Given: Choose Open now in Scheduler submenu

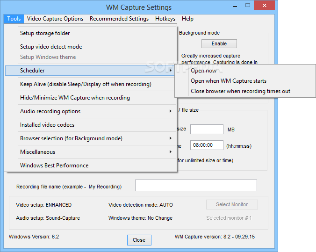Looking at the screenshot, I should tap(245, 71).
